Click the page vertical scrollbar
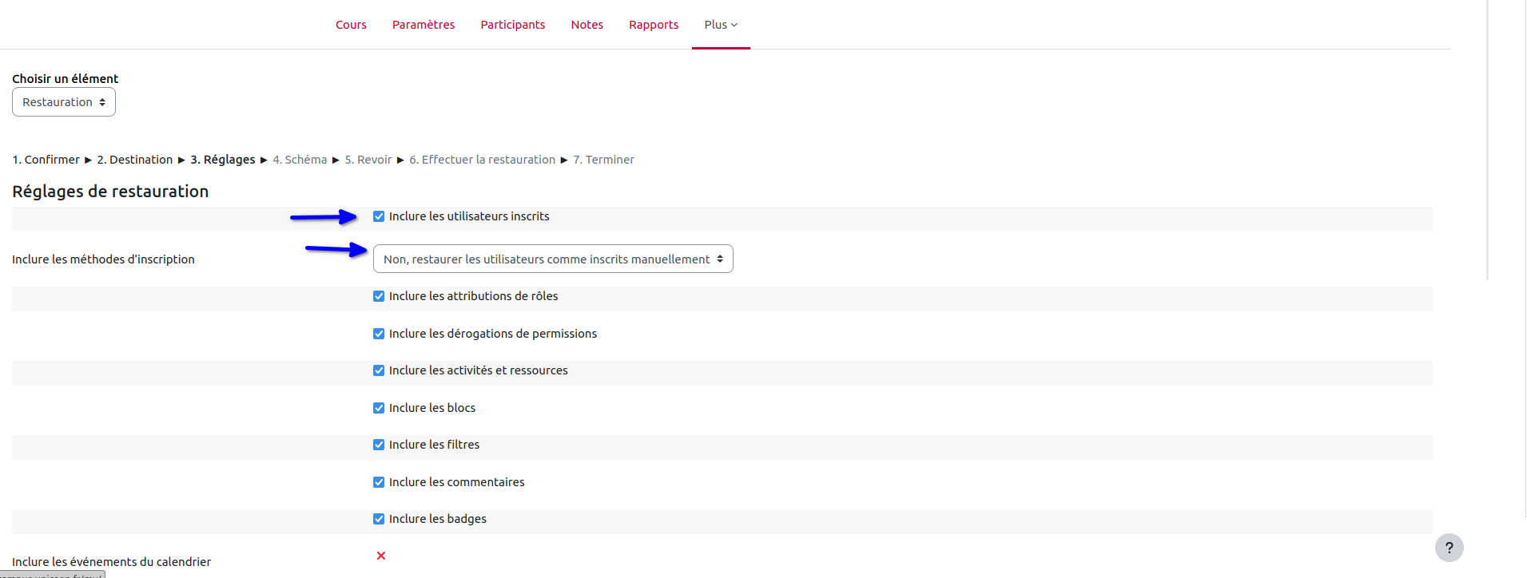 click(x=1487, y=140)
